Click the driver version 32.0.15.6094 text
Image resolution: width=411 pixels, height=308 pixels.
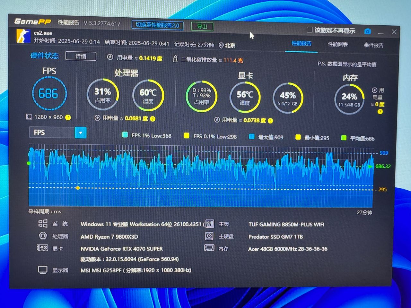[x=130, y=259]
